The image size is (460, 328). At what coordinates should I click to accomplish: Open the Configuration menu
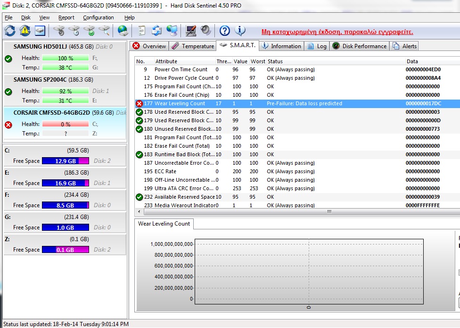[x=99, y=17]
